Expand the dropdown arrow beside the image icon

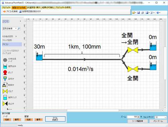149,13
